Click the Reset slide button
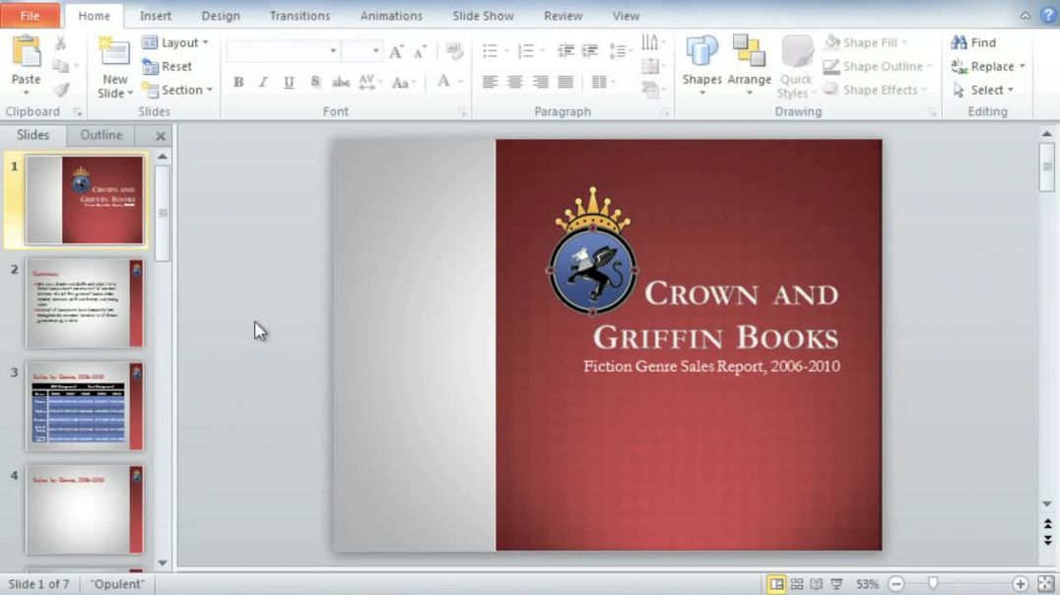The height and width of the screenshot is (595, 1060). [x=167, y=66]
